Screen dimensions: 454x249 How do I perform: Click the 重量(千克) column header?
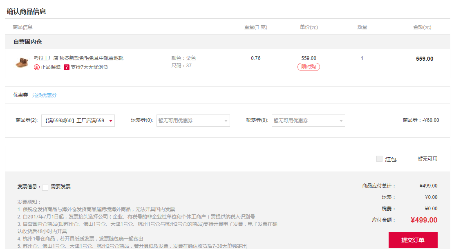tap(256, 27)
